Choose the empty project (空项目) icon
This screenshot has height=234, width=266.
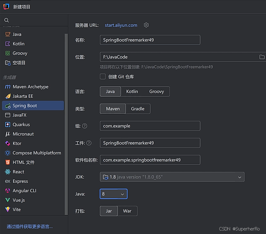[8, 63]
